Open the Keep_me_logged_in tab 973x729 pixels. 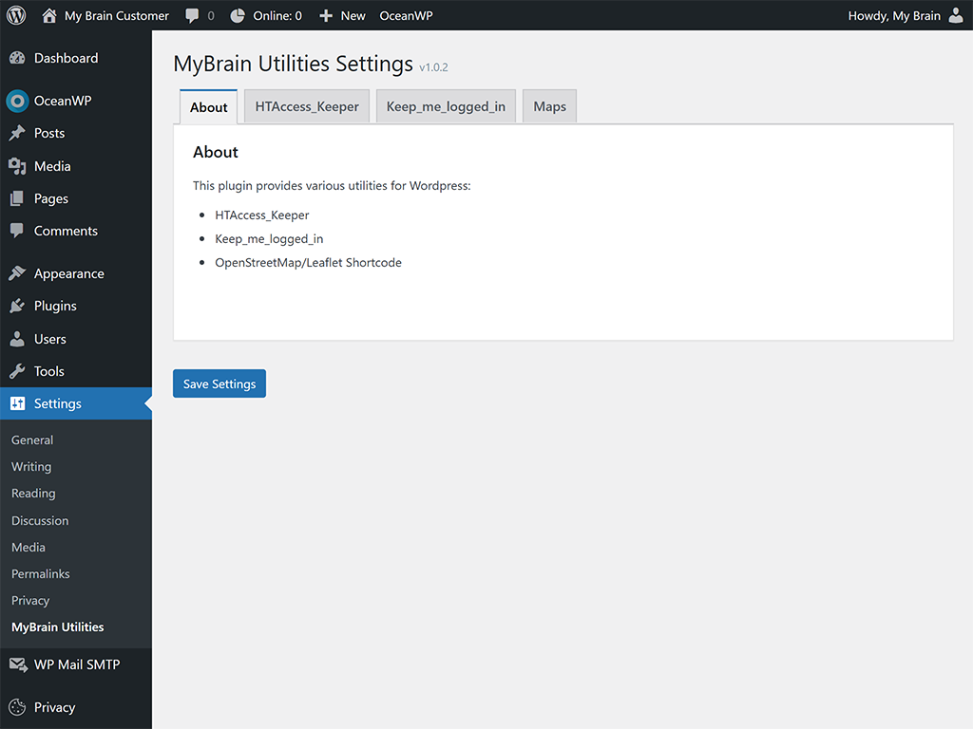446,106
